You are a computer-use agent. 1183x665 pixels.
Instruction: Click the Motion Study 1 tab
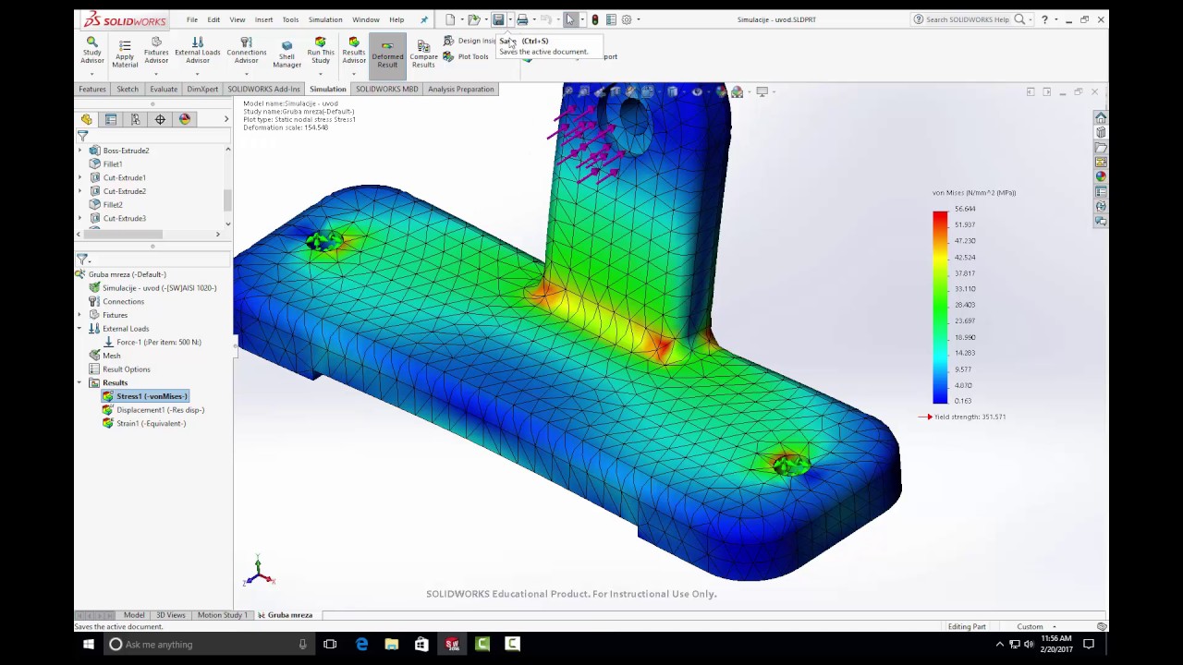pyautogui.click(x=222, y=615)
